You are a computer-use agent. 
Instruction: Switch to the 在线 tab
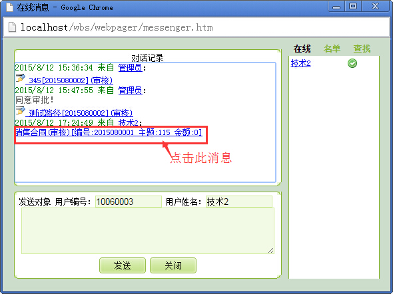[x=302, y=49]
